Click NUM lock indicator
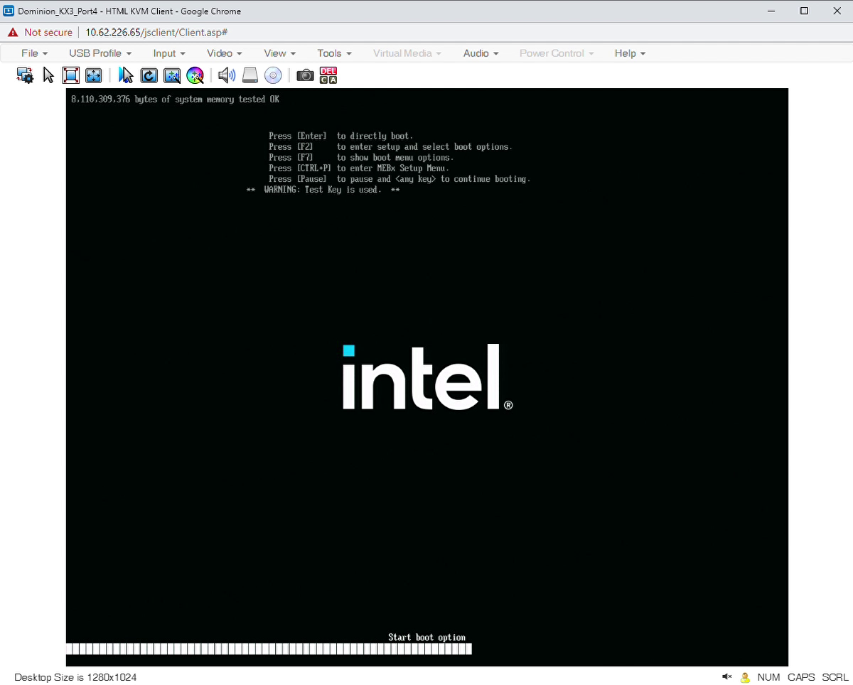This screenshot has height=685, width=853. (768, 677)
